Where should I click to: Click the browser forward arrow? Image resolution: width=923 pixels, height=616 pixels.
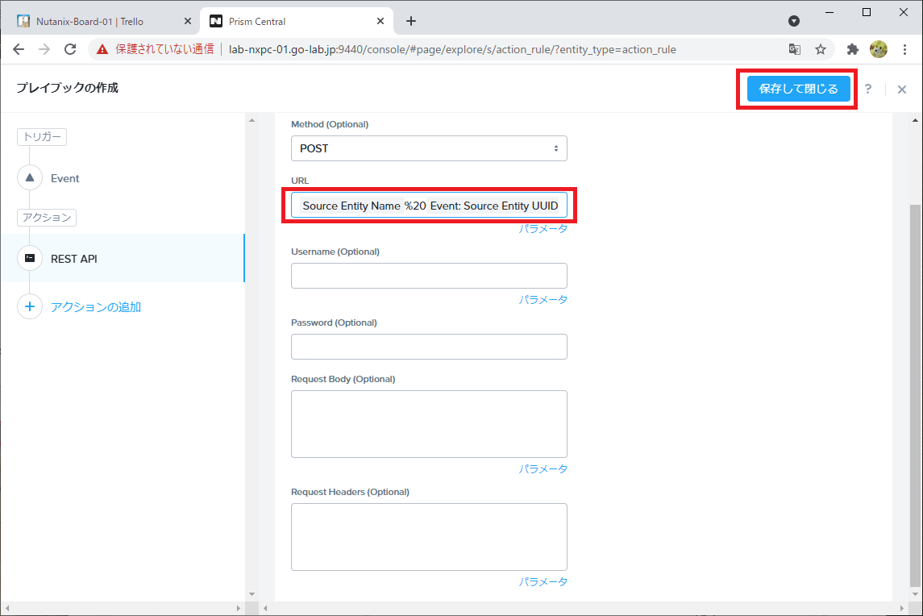coord(44,49)
